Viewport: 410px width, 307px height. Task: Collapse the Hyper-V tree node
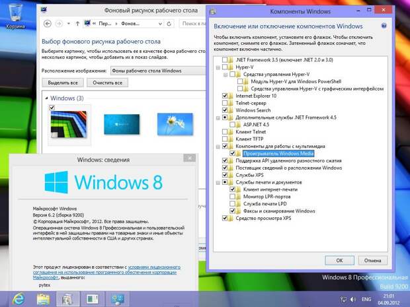[218, 67]
